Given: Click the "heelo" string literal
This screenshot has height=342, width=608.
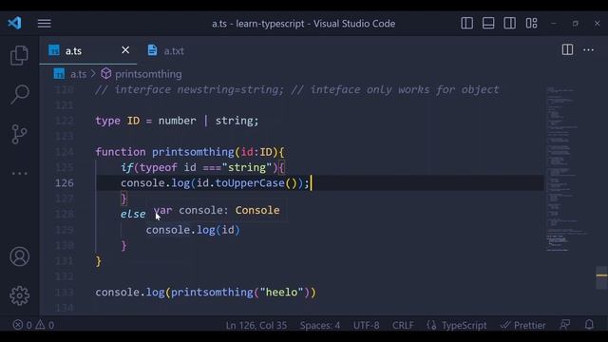Looking at the screenshot, I should click(281, 292).
